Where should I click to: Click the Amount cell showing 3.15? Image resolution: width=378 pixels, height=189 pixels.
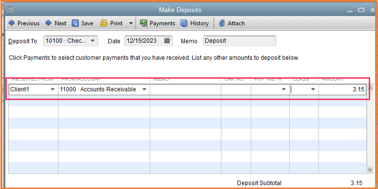click(x=342, y=89)
